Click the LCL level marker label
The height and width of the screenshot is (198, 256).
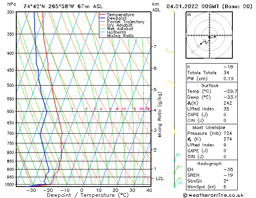160,178
